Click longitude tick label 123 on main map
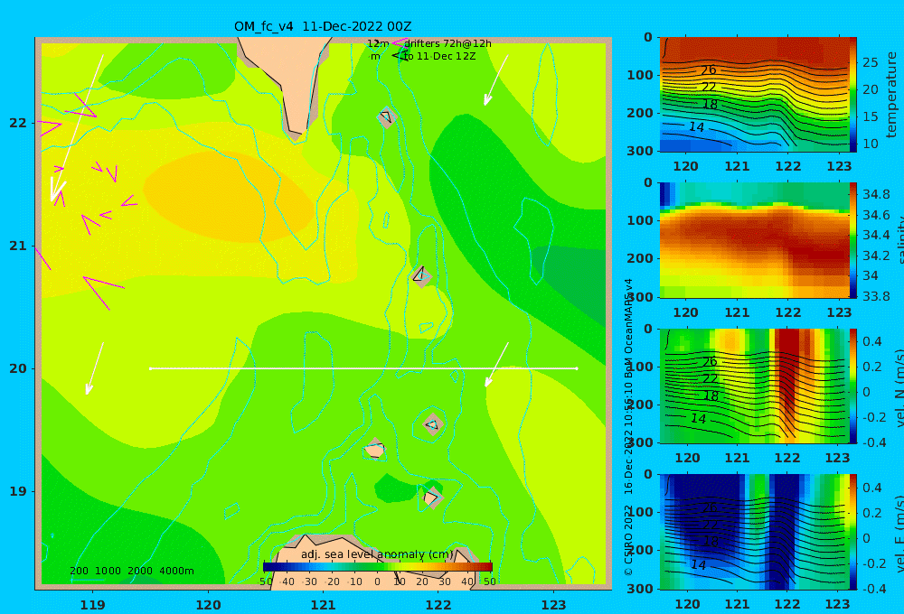The image size is (904, 614). [x=554, y=605]
